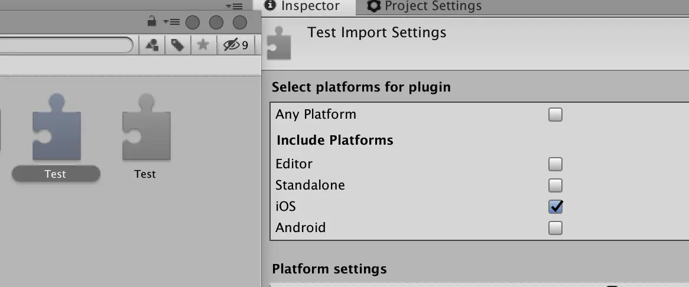
Task: Enable the Android platform checkbox
Action: [x=555, y=228]
